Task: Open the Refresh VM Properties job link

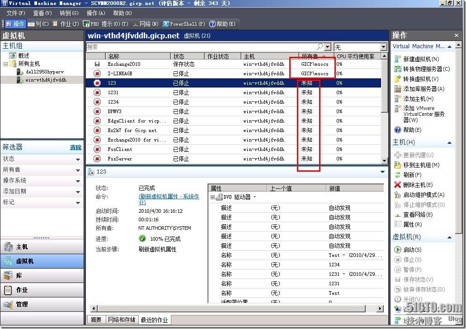Action: tap(169, 199)
